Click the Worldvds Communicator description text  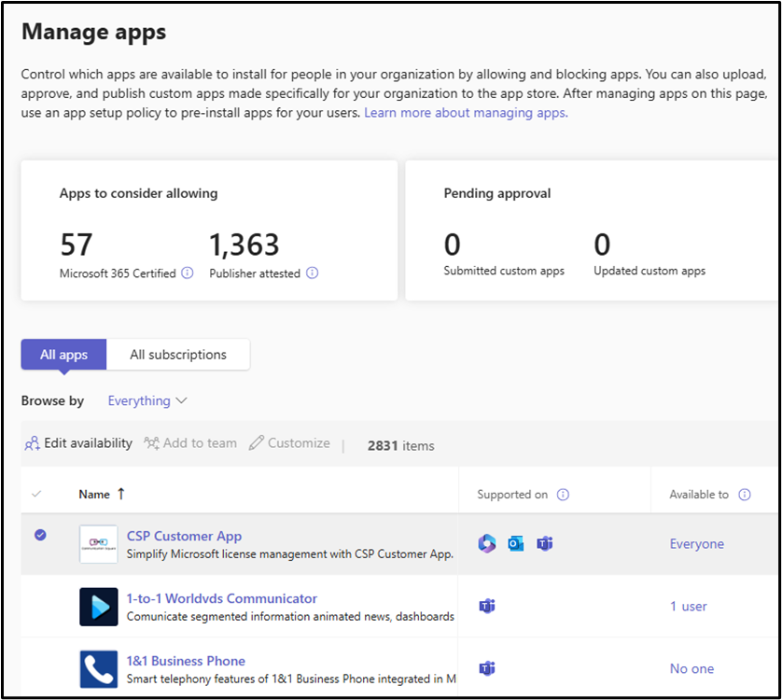click(x=290, y=616)
